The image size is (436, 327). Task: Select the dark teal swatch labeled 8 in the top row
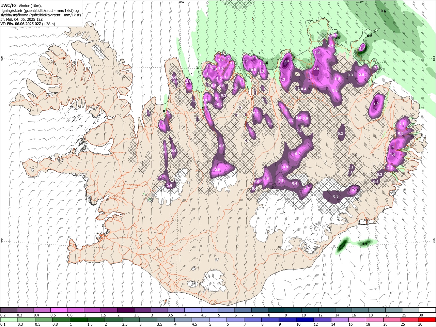click(276, 310)
